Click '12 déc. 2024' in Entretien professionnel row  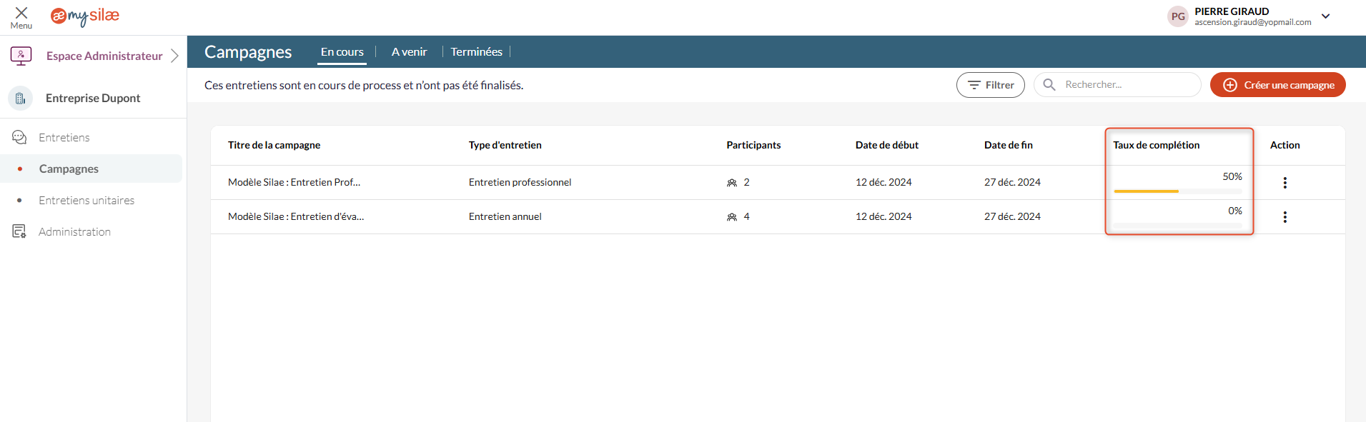tap(884, 183)
